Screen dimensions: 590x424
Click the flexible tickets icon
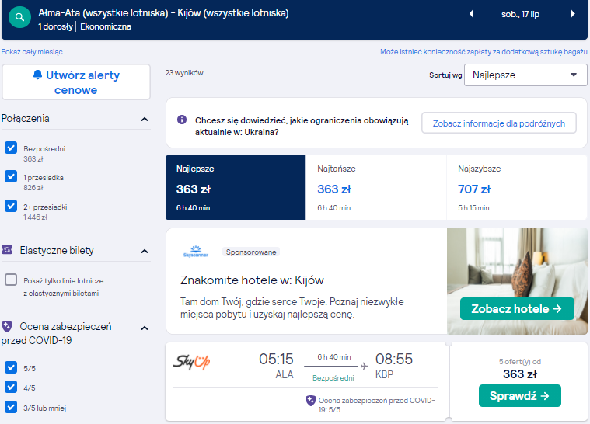[x=7, y=249]
